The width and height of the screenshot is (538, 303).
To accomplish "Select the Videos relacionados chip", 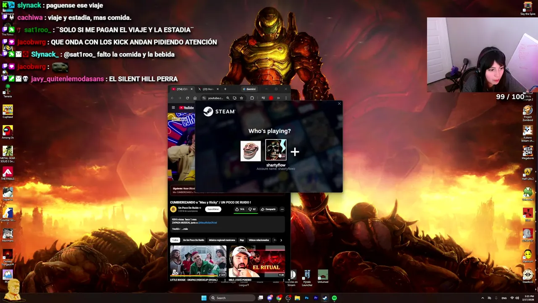I will (258, 240).
